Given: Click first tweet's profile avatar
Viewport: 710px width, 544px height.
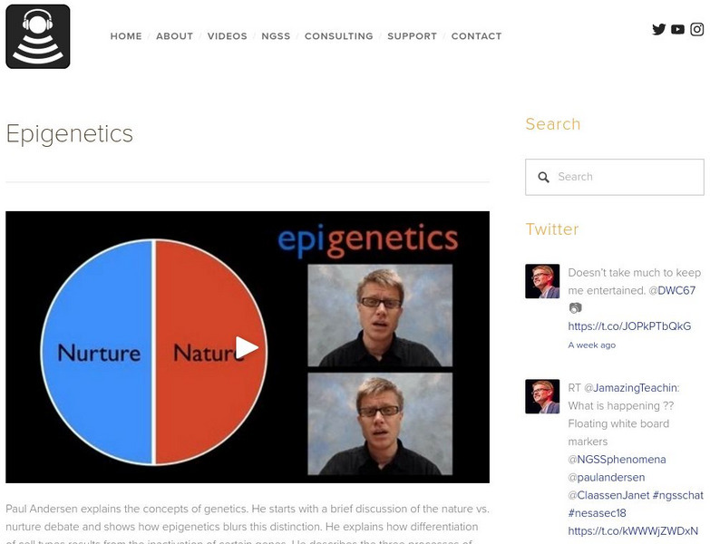Looking at the screenshot, I should pos(542,282).
